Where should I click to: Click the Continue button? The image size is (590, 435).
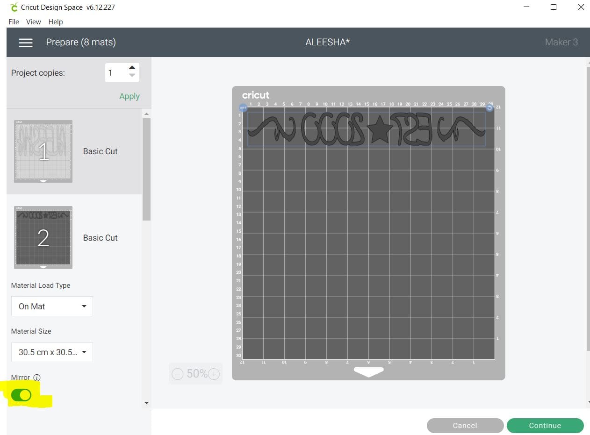click(x=545, y=426)
